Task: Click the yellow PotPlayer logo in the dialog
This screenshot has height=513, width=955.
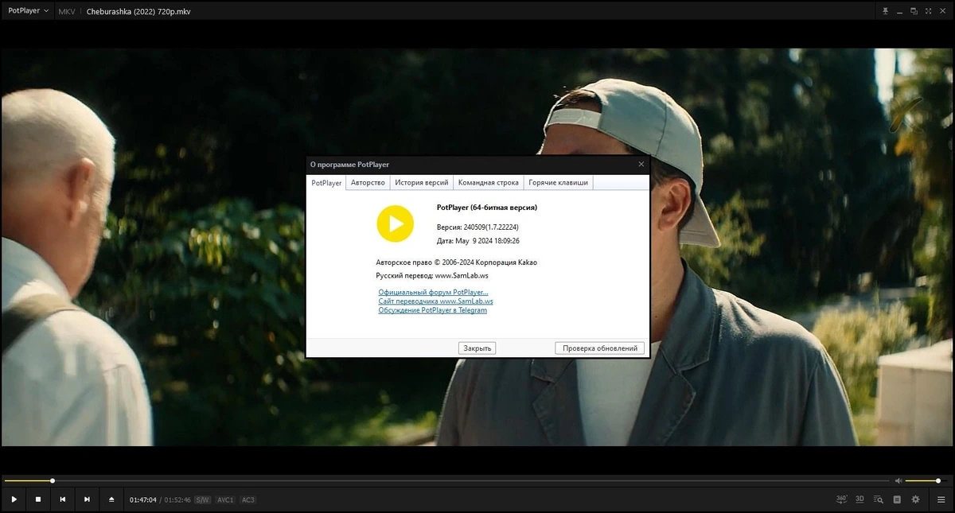Action: pos(395,223)
